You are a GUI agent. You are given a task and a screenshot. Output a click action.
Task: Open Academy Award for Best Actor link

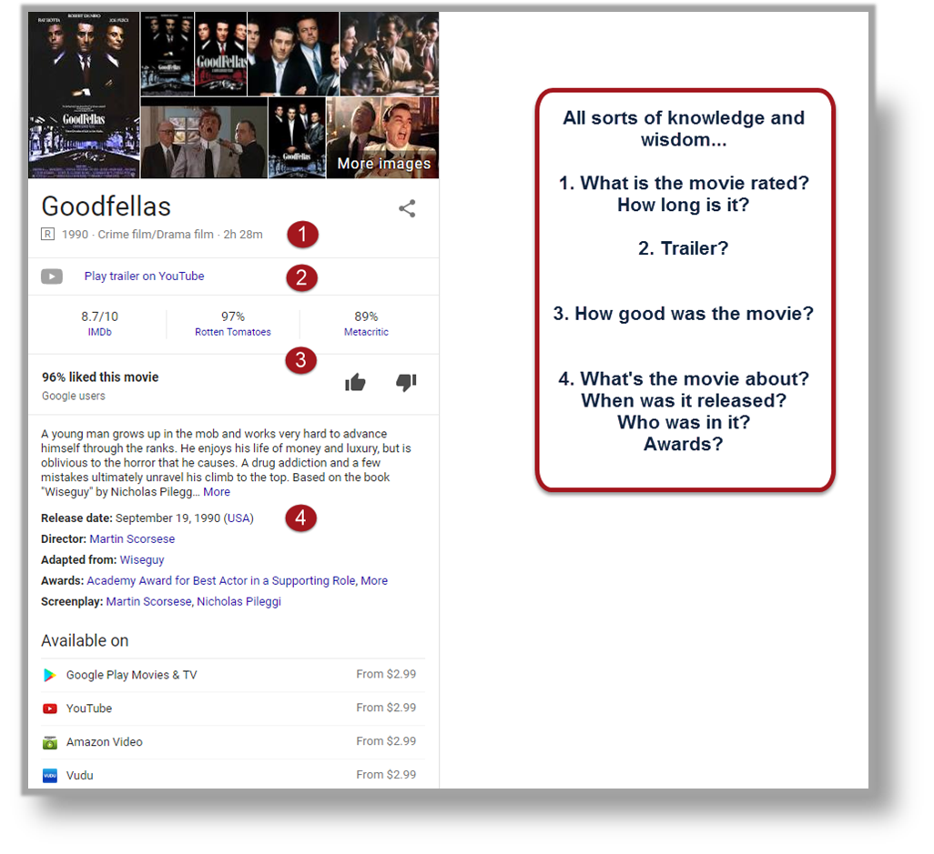221,581
